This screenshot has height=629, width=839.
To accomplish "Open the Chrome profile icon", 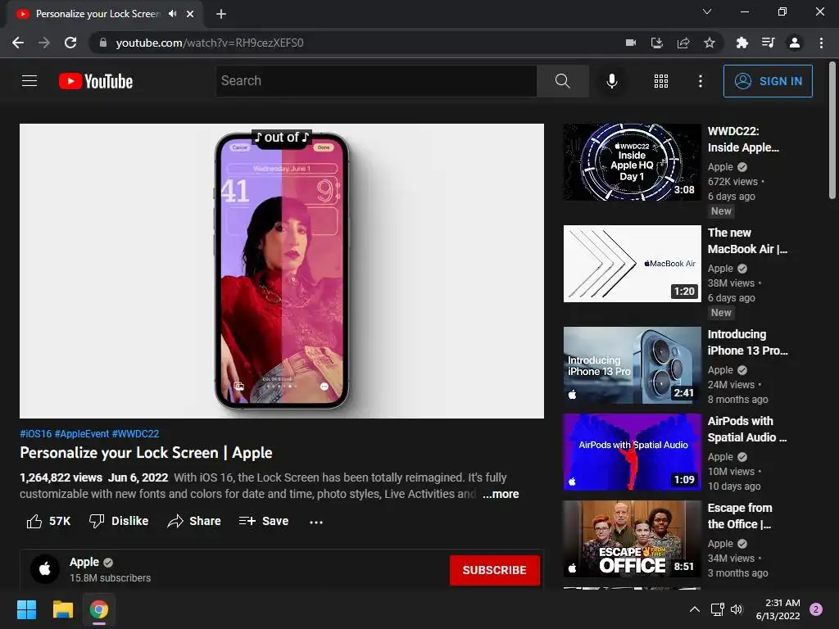I will click(795, 43).
